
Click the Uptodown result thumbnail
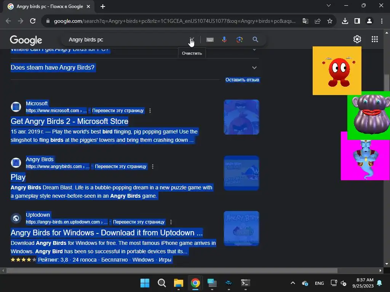[x=241, y=229]
